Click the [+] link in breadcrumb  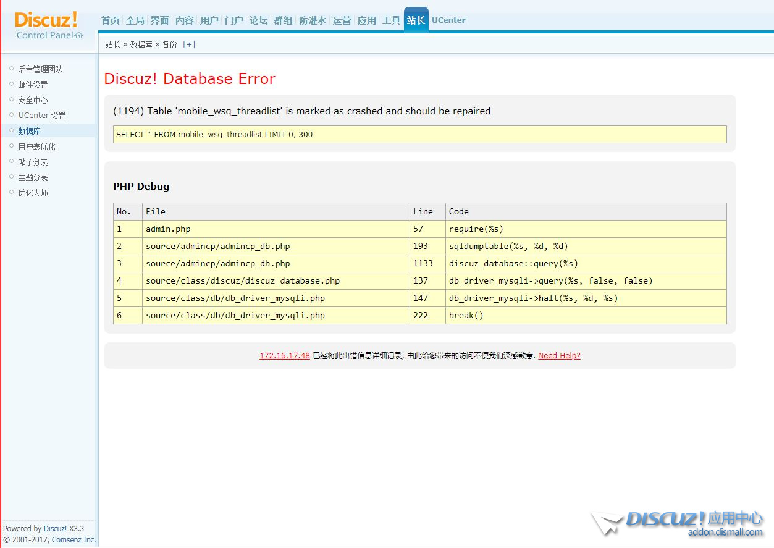pyautogui.click(x=189, y=44)
